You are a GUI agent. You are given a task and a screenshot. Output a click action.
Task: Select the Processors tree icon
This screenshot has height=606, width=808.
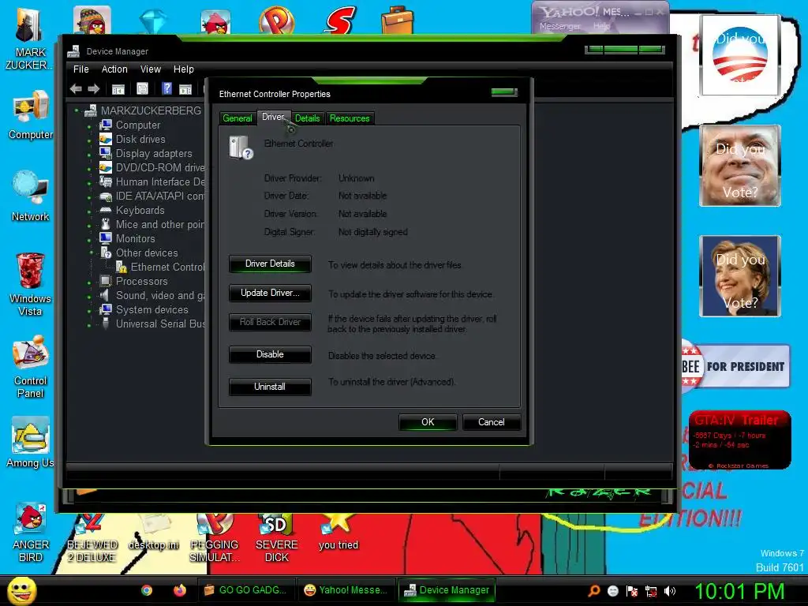pyautogui.click(x=106, y=282)
